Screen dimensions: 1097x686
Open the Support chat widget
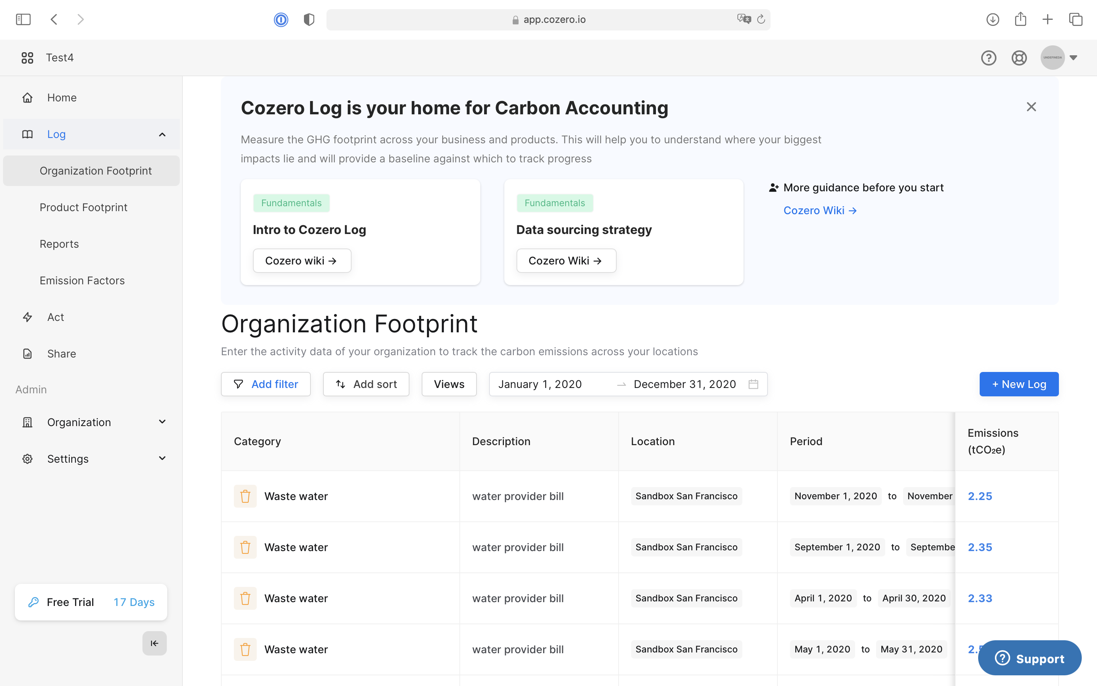point(1030,657)
